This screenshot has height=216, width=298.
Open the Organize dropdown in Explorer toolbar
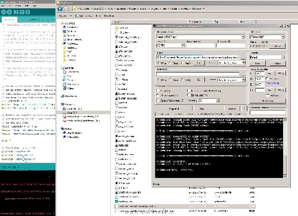pyautogui.click(x=65, y=15)
